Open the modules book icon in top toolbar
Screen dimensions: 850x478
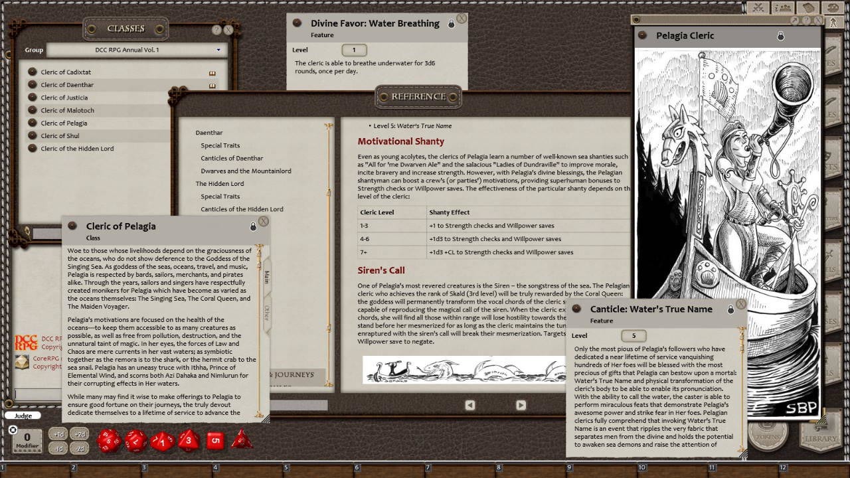point(808,8)
